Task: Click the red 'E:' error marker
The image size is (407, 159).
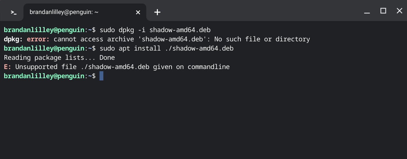Action: click(8, 67)
